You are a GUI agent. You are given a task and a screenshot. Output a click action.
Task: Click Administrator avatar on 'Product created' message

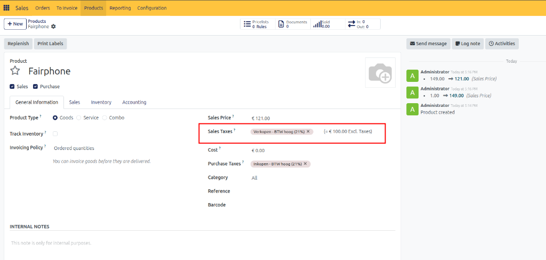coord(412,108)
